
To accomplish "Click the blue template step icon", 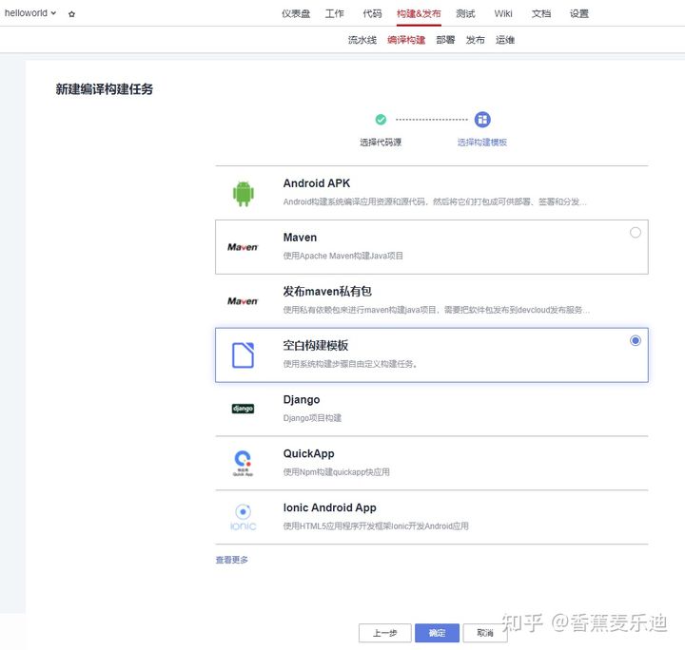I will pyautogui.click(x=482, y=120).
